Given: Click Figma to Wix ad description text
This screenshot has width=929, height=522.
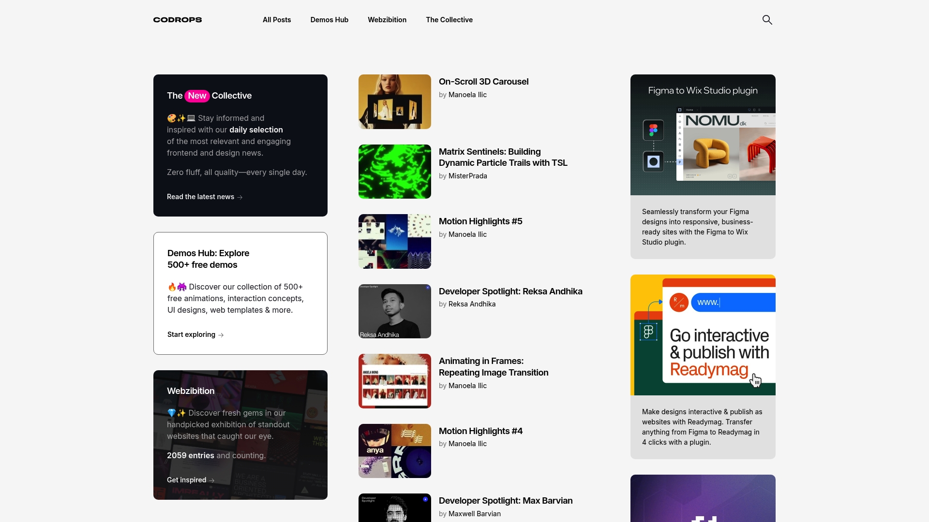Looking at the screenshot, I should (697, 227).
